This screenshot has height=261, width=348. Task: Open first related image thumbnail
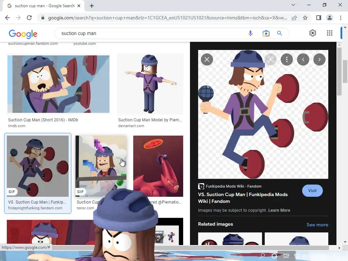tap(230, 239)
